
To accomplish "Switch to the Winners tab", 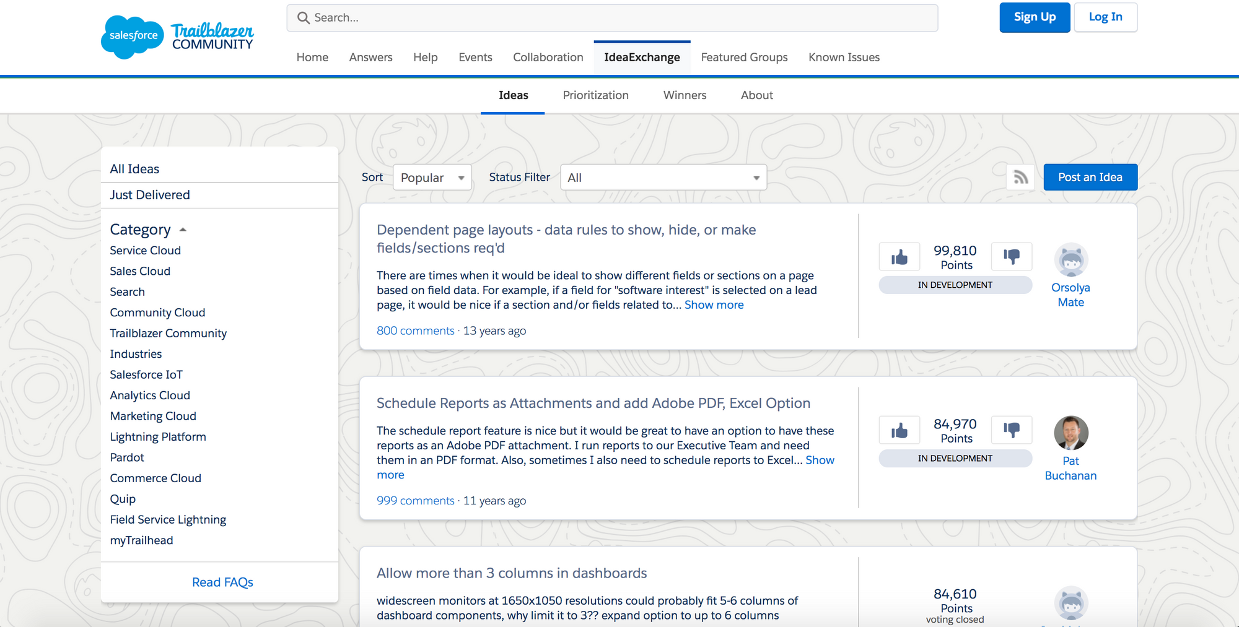I will [x=685, y=95].
